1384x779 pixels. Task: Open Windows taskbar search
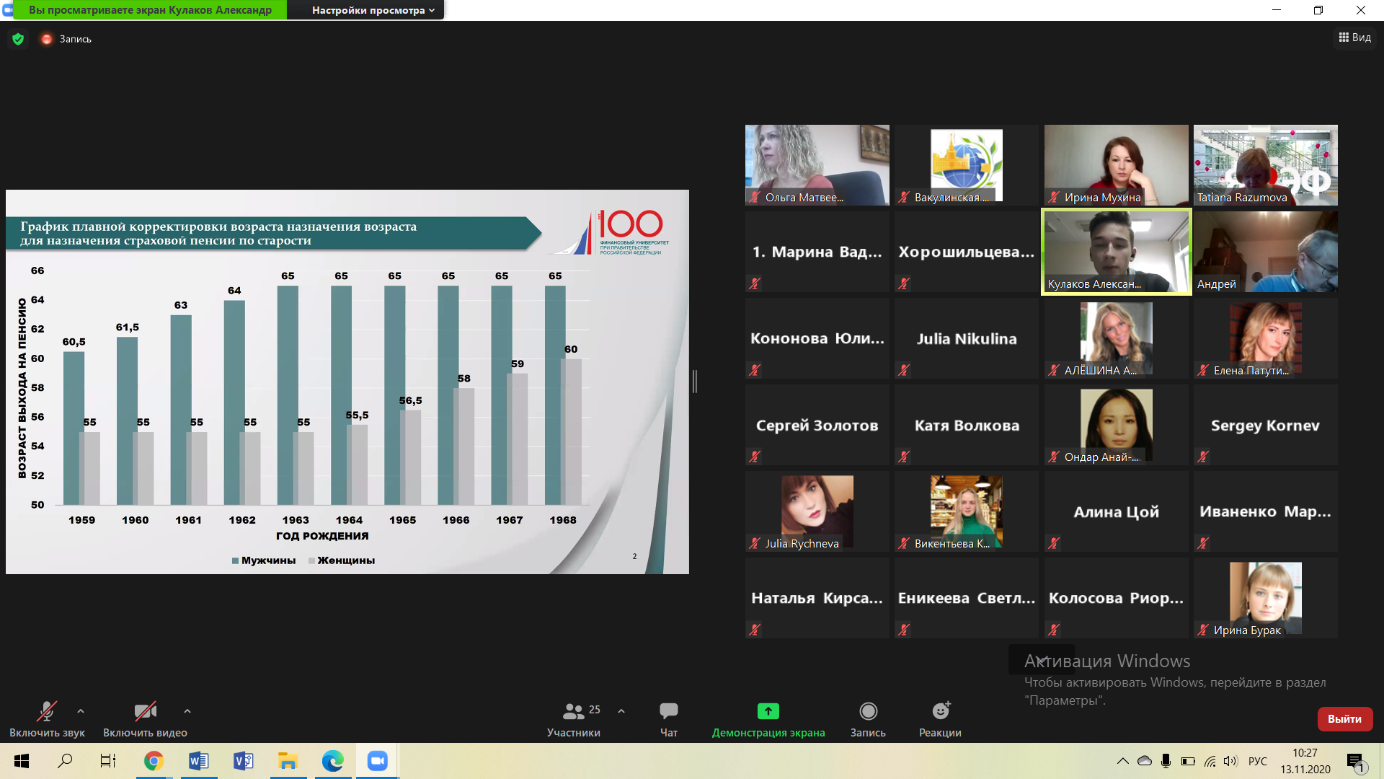65,761
